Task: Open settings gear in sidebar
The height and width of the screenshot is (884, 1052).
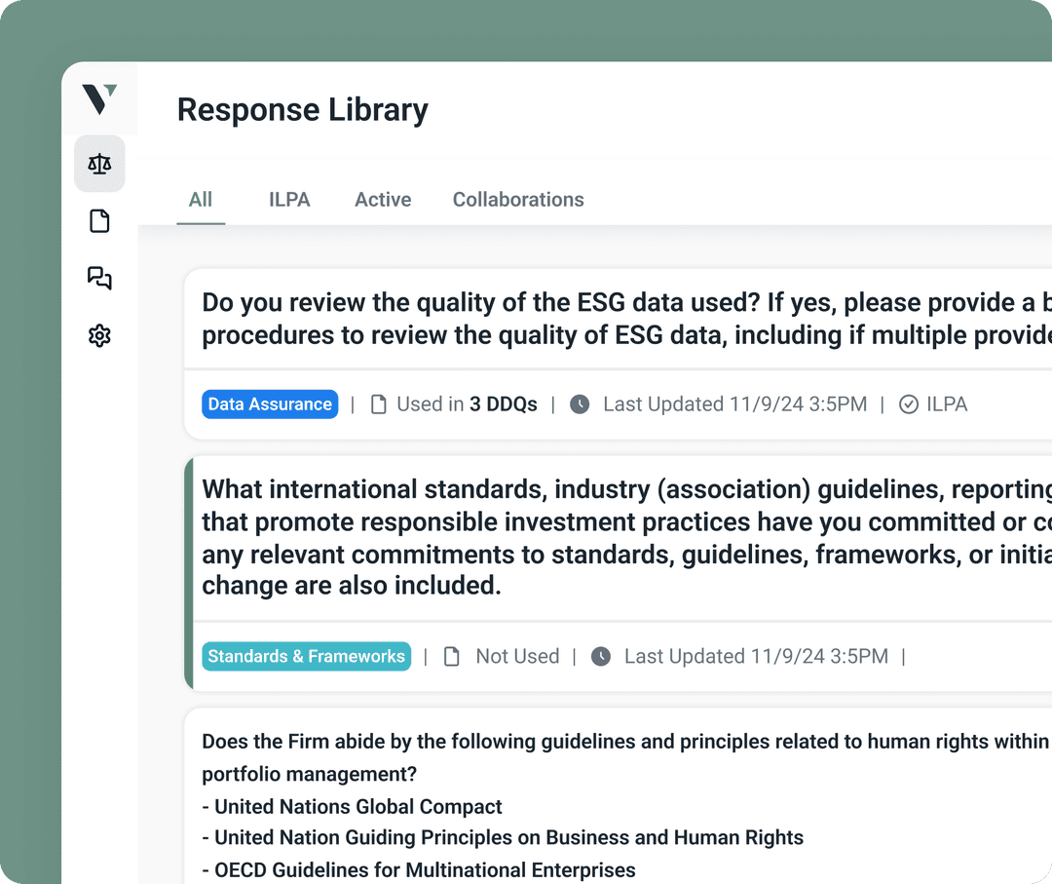Action: 99,336
